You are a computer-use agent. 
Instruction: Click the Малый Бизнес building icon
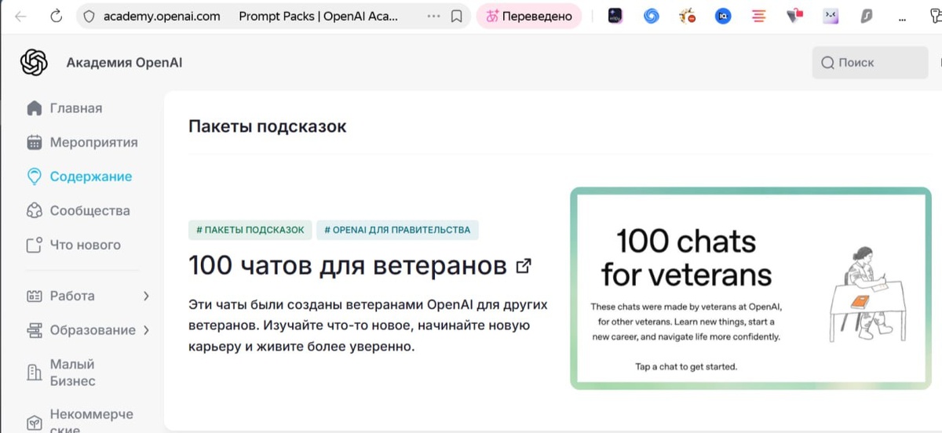pyautogui.click(x=34, y=373)
